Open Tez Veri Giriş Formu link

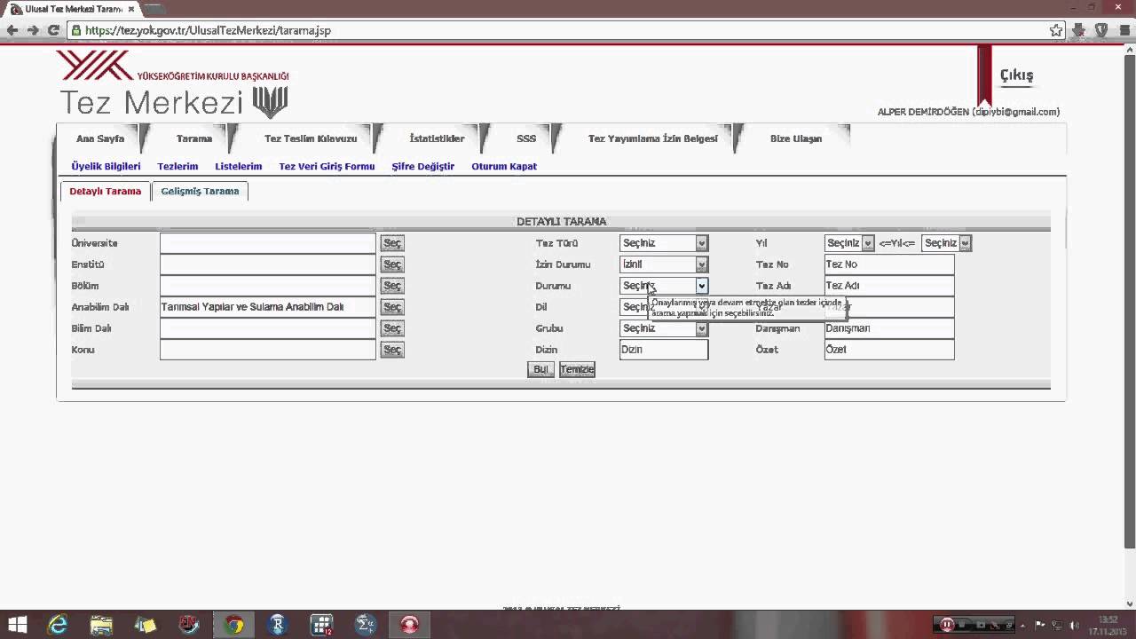coord(327,166)
